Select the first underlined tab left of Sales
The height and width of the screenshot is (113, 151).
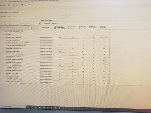(x=3, y=17)
